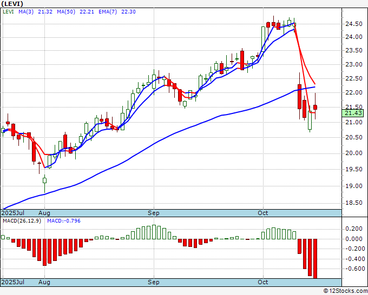Click 2025Jul on price chart date axis
Viewport: 368px width, 295px height.
pos(13,213)
